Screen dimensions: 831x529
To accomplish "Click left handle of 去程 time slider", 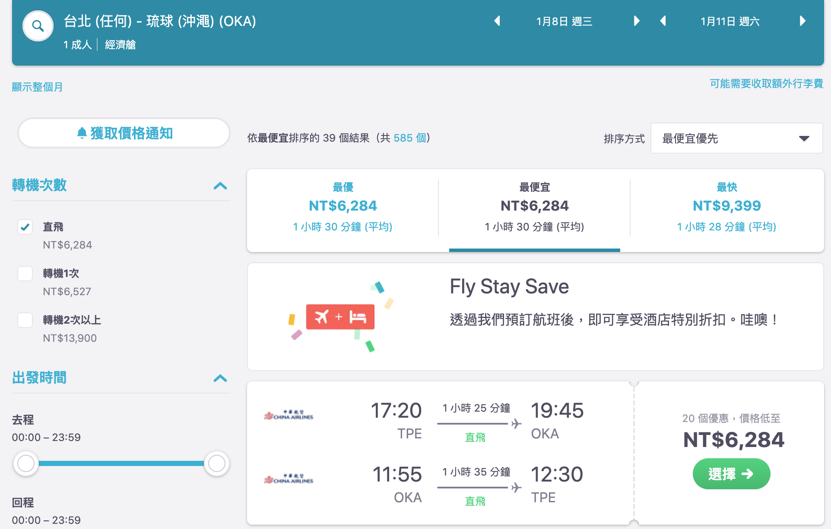I will [26, 463].
